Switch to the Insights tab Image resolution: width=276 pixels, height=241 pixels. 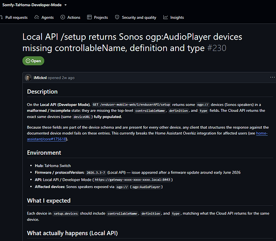click(173, 17)
